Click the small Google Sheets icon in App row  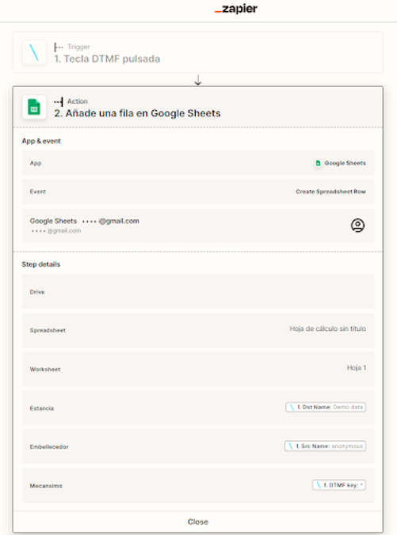(x=318, y=163)
